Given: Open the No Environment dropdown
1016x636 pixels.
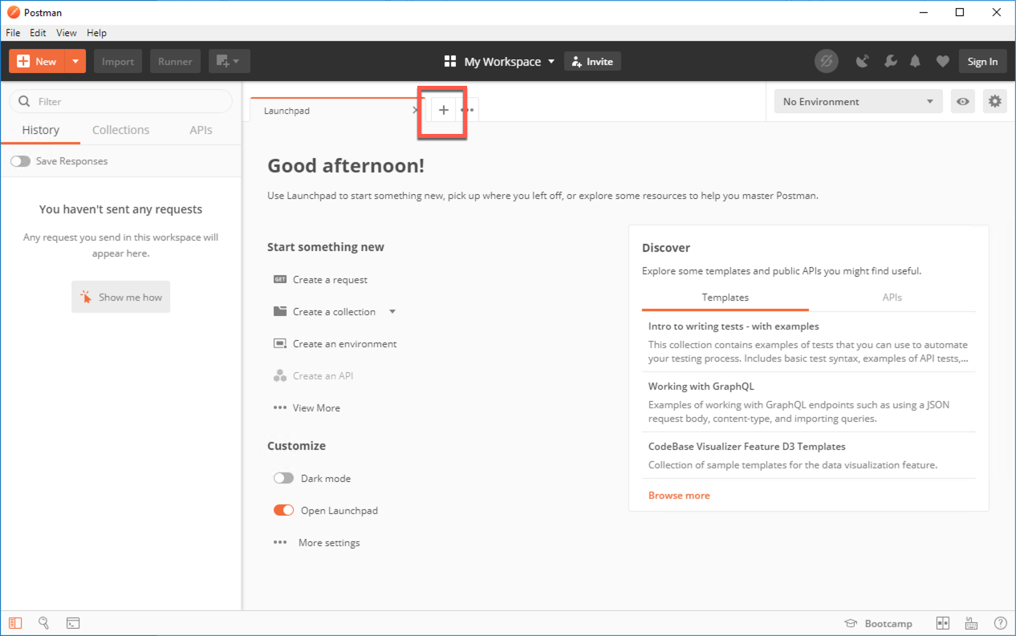Looking at the screenshot, I should point(858,102).
